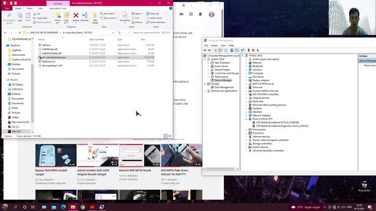Select ZTE Mobile Broadband Diagnostics Port (COM102)
The height and width of the screenshot is (211, 376).
(x=280, y=126)
